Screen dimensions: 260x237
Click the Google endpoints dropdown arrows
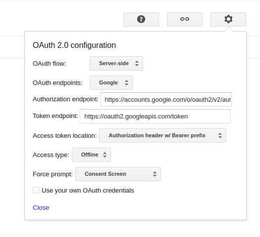[x=126, y=82]
